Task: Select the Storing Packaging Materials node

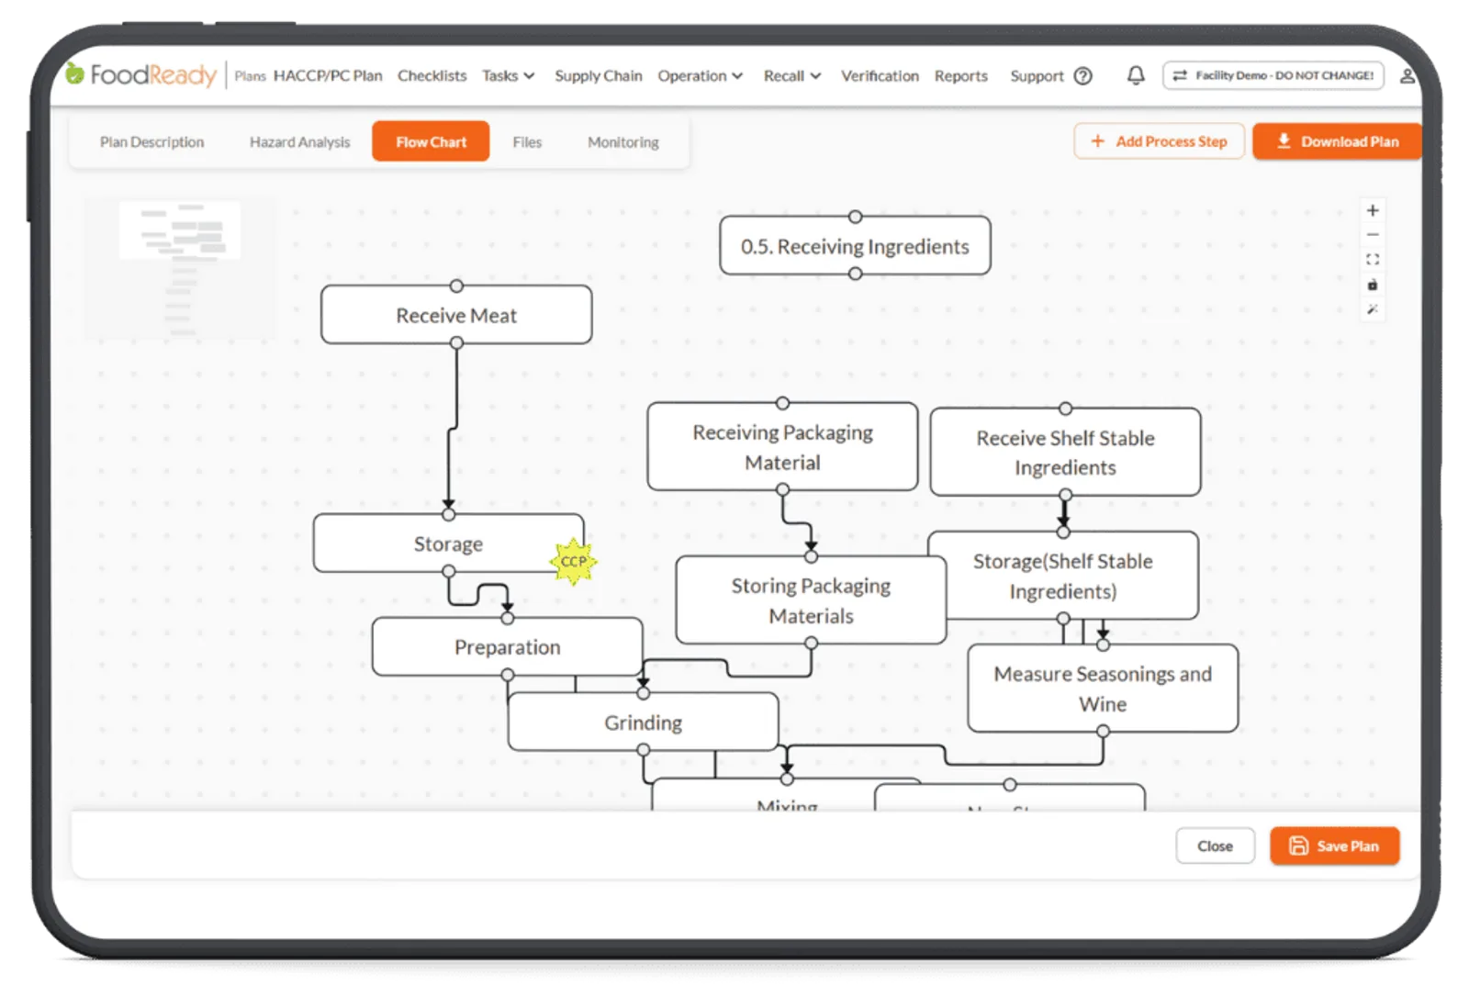Action: coord(811,600)
